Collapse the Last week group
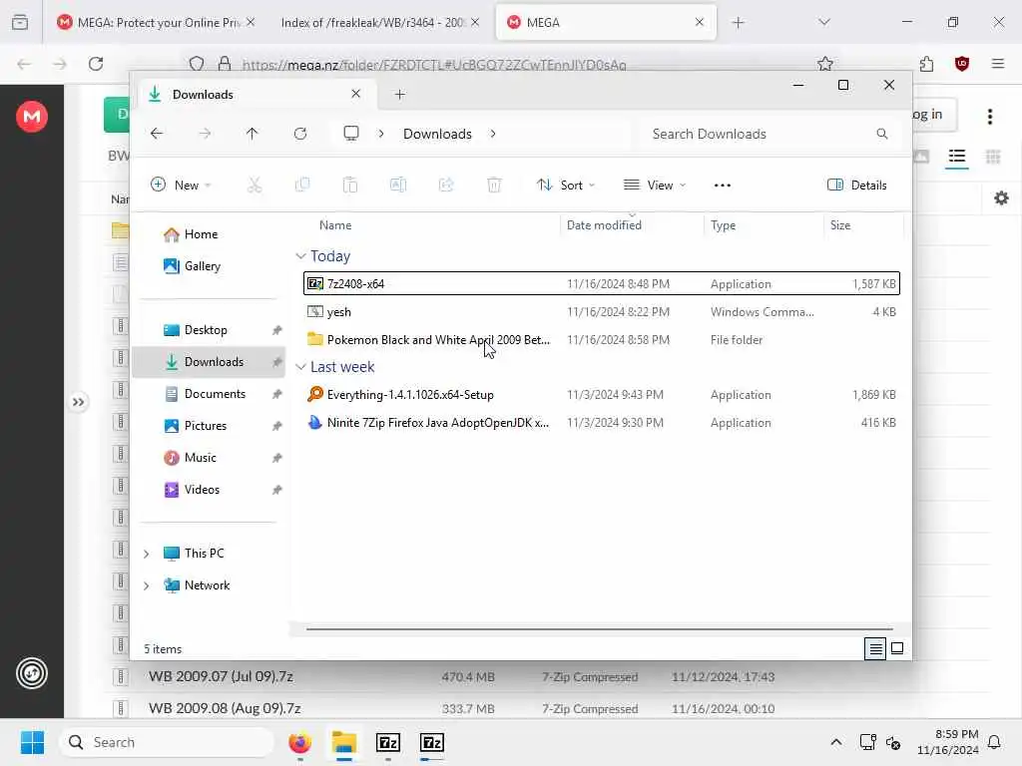 coord(300,367)
